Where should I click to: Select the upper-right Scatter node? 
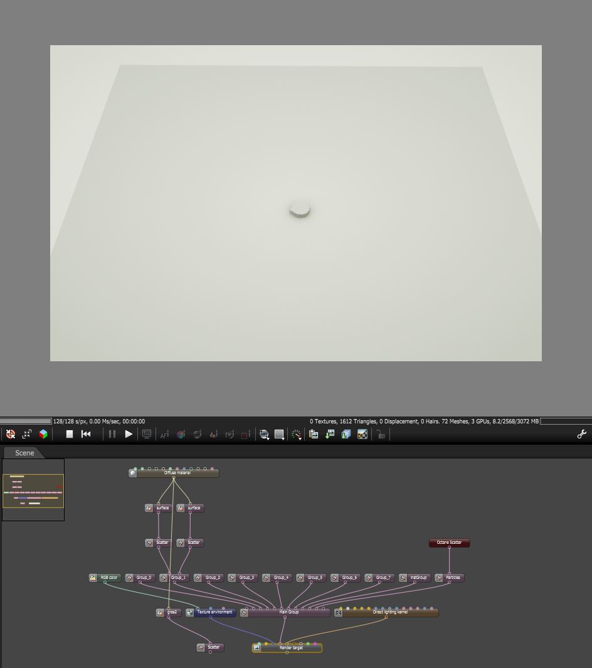(x=190, y=543)
